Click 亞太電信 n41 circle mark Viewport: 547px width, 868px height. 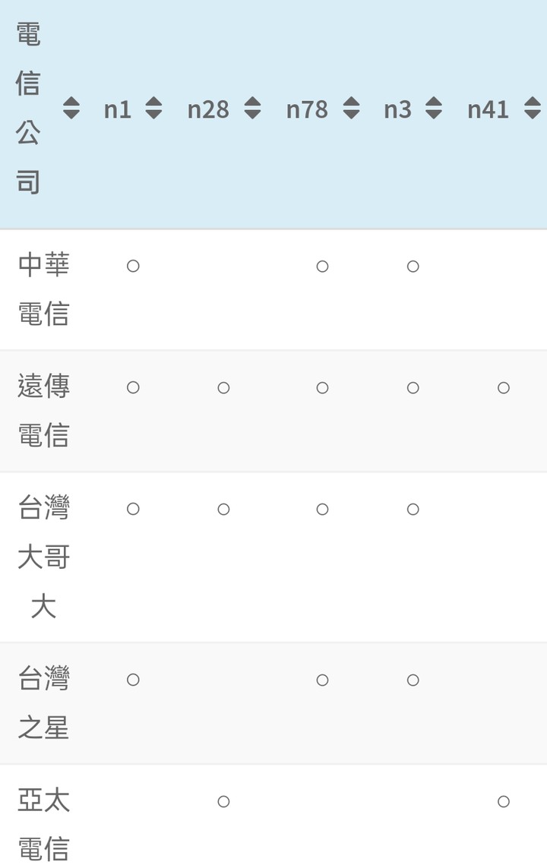pos(503,801)
